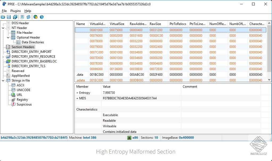This screenshot has width=272, height=161.
Task: Click the MD5 value F07BBE0C7634E5DA4E425505640317A4
Action: (130, 98)
